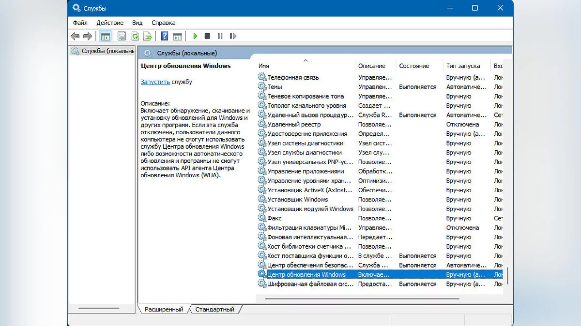Click the Restart service toolbar icon

[x=233, y=36]
